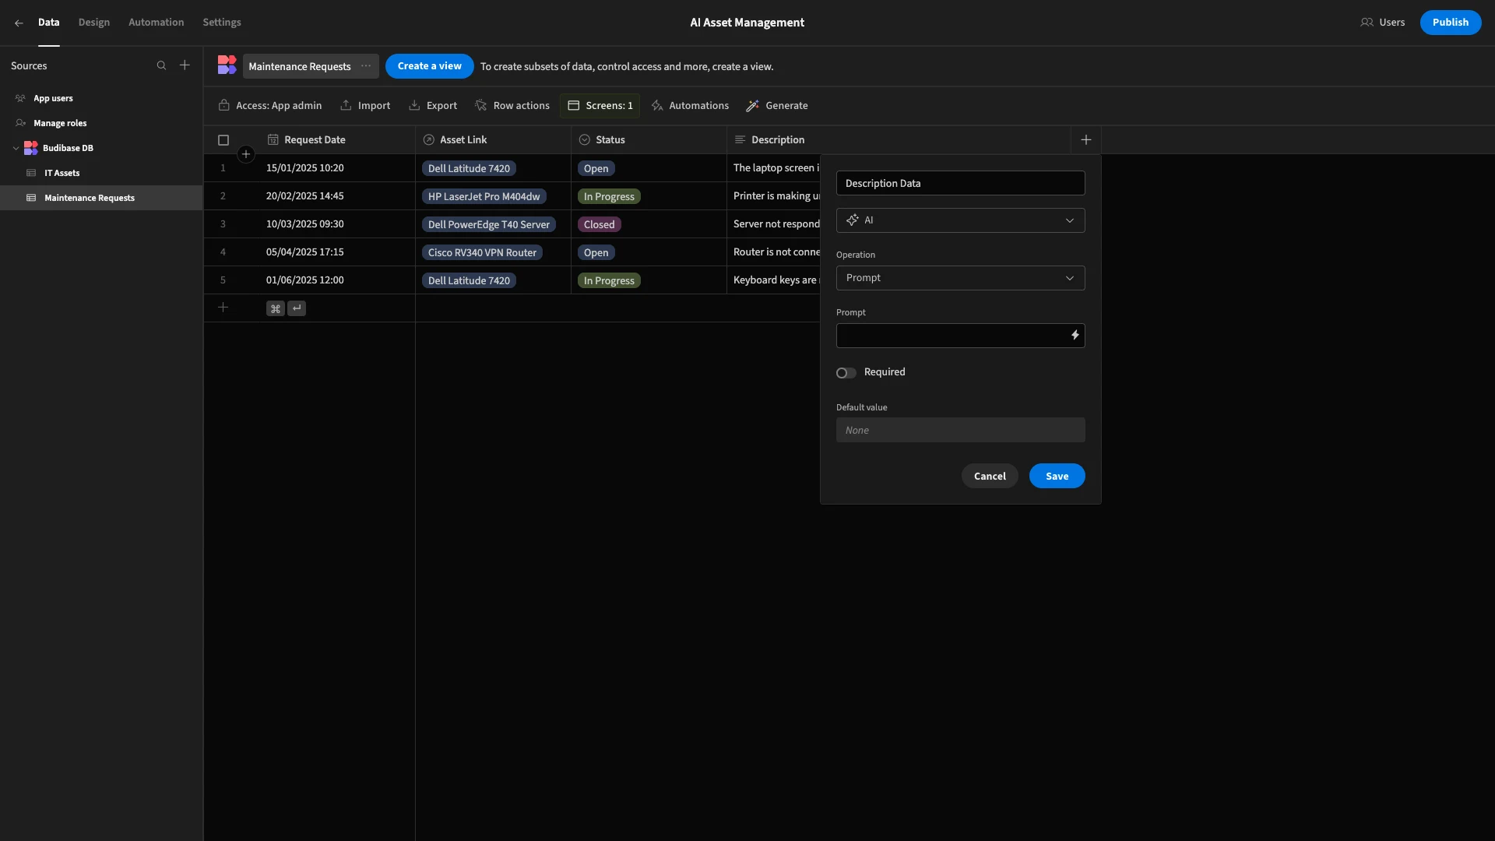Open Maintenance Requests table options ellipsis

point(366,66)
